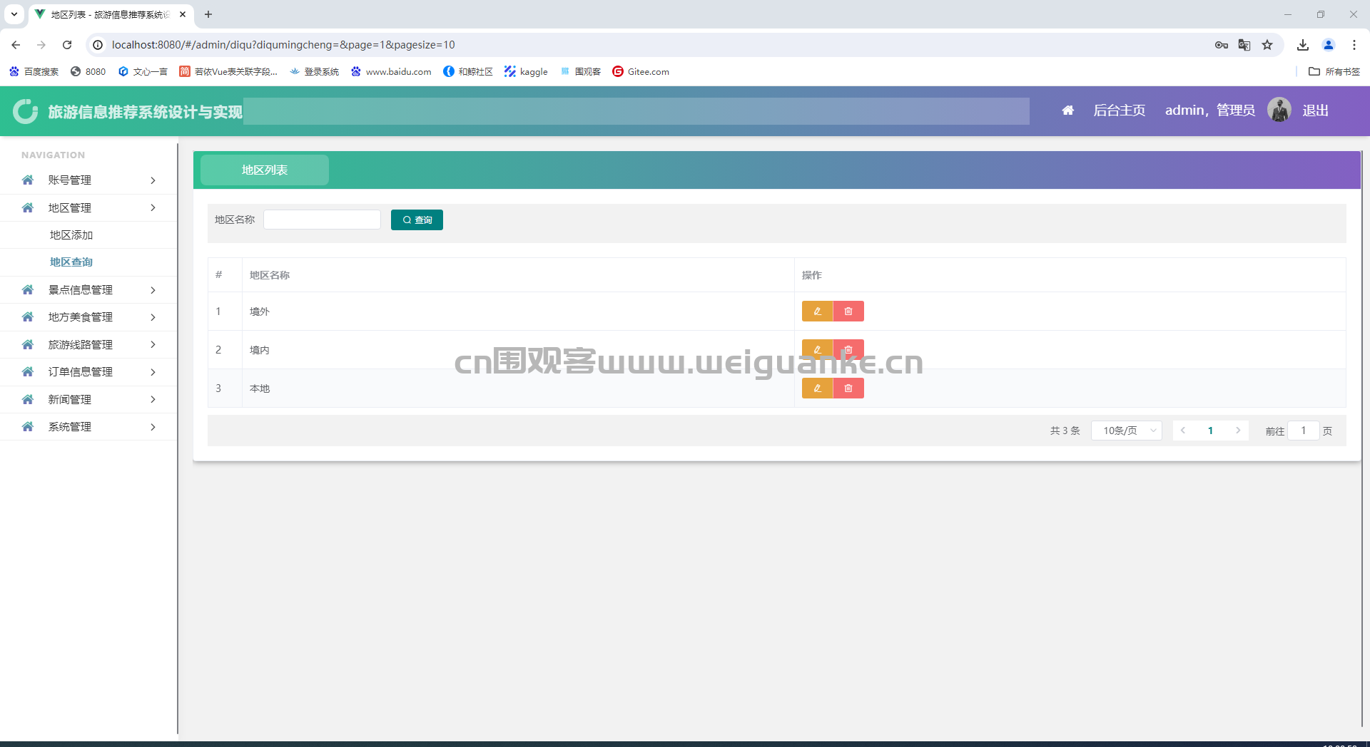Delete the 本地 region row
Image resolution: width=1370 pixels, height=747 pixels.
848,388
